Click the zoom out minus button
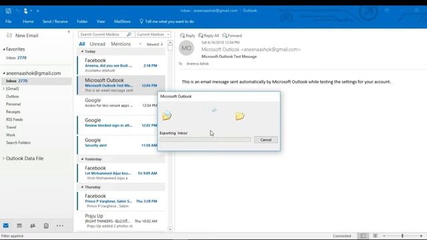Viewport: 427px width, 240px height. coord(384,235)
